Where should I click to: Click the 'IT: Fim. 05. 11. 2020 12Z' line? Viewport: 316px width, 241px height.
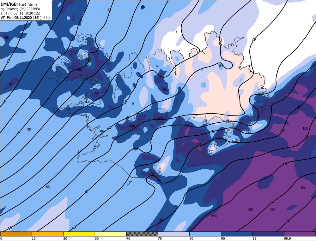(x=20, y=13)
